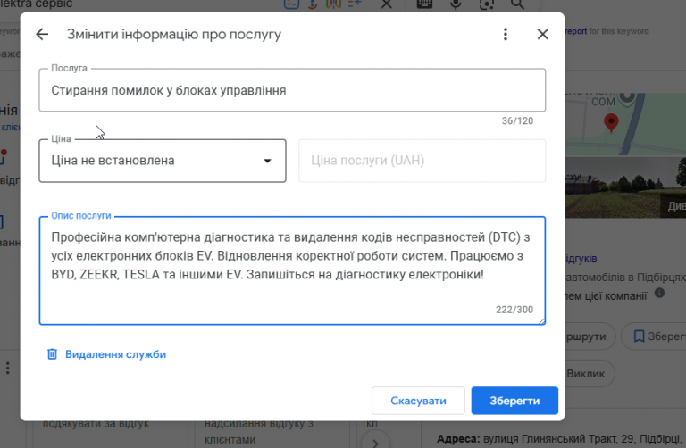Click the Видалення служби link
This screenshot has width=686, height=448.
coord(115,354)
